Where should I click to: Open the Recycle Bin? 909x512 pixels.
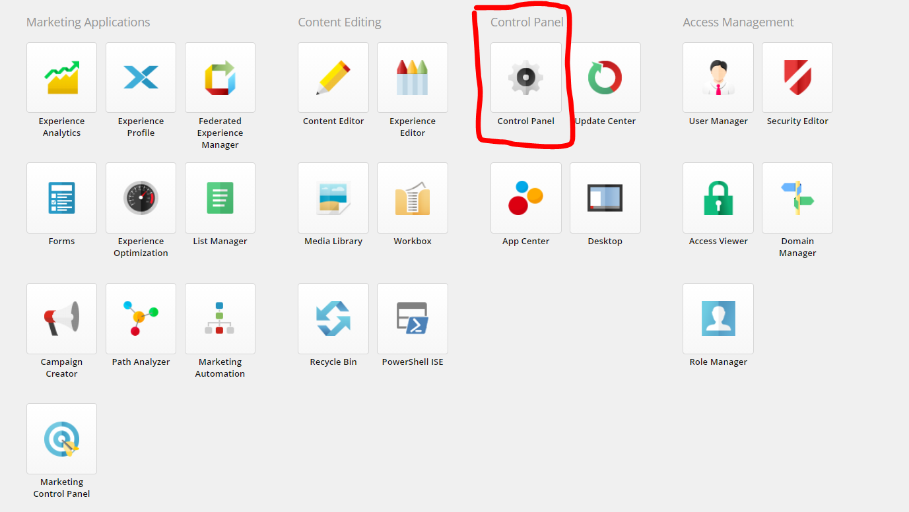click(333, 319)
